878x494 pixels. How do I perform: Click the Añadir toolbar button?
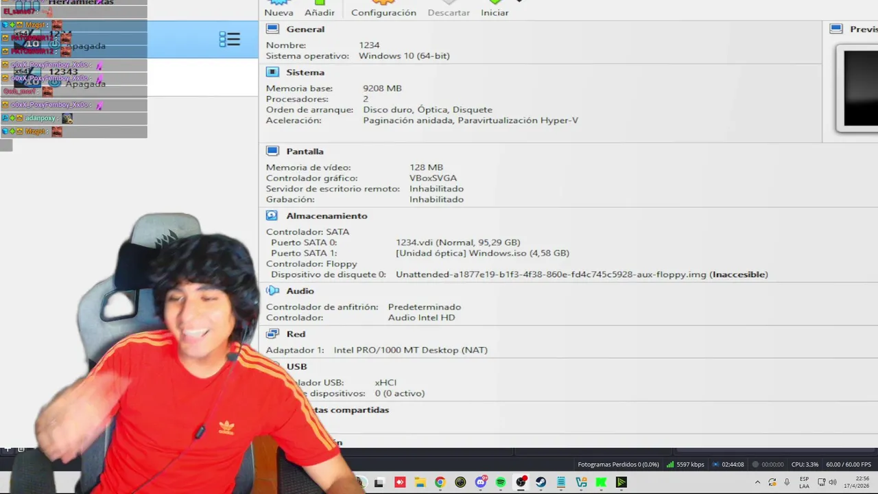click(320, 8)
